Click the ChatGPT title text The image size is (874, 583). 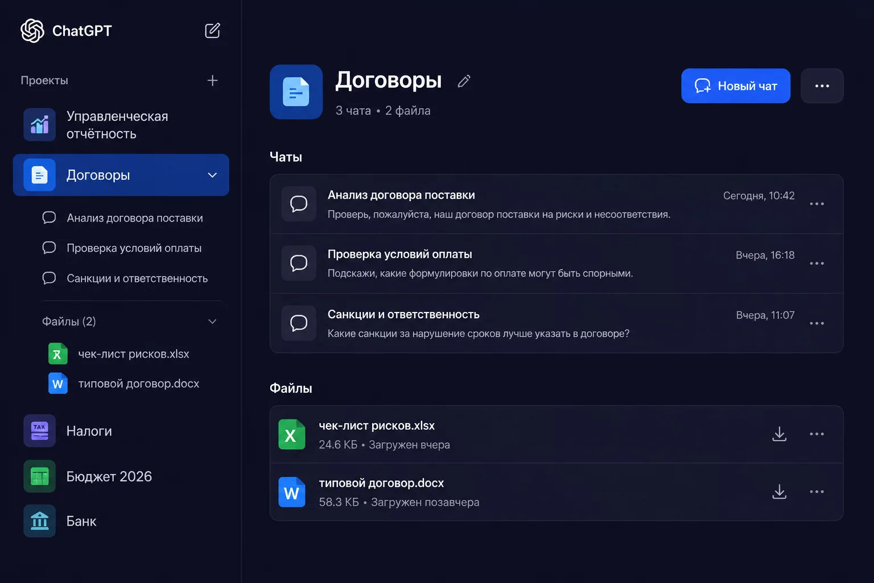(82, 31)
